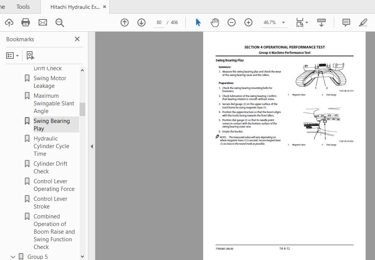Click the total page count 406

pyautogui.click(x=174, y=23)
